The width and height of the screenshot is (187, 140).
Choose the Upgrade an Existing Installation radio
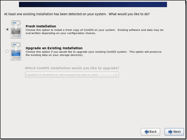[x=7, y=51]
